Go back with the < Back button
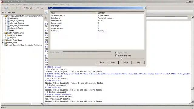Screen dimensions: 194x109 pyautogui.click(x=101, y=63)
